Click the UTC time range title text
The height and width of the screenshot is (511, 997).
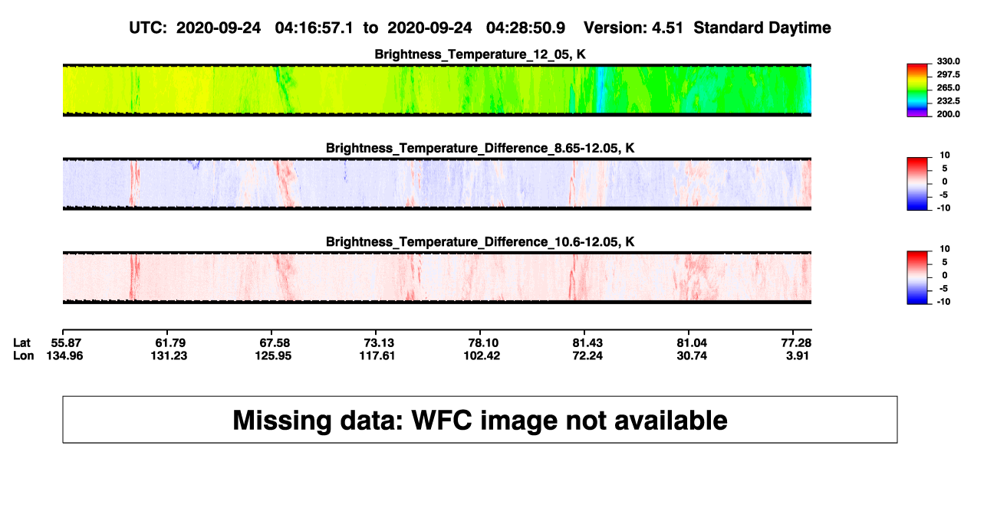[480, 28]
